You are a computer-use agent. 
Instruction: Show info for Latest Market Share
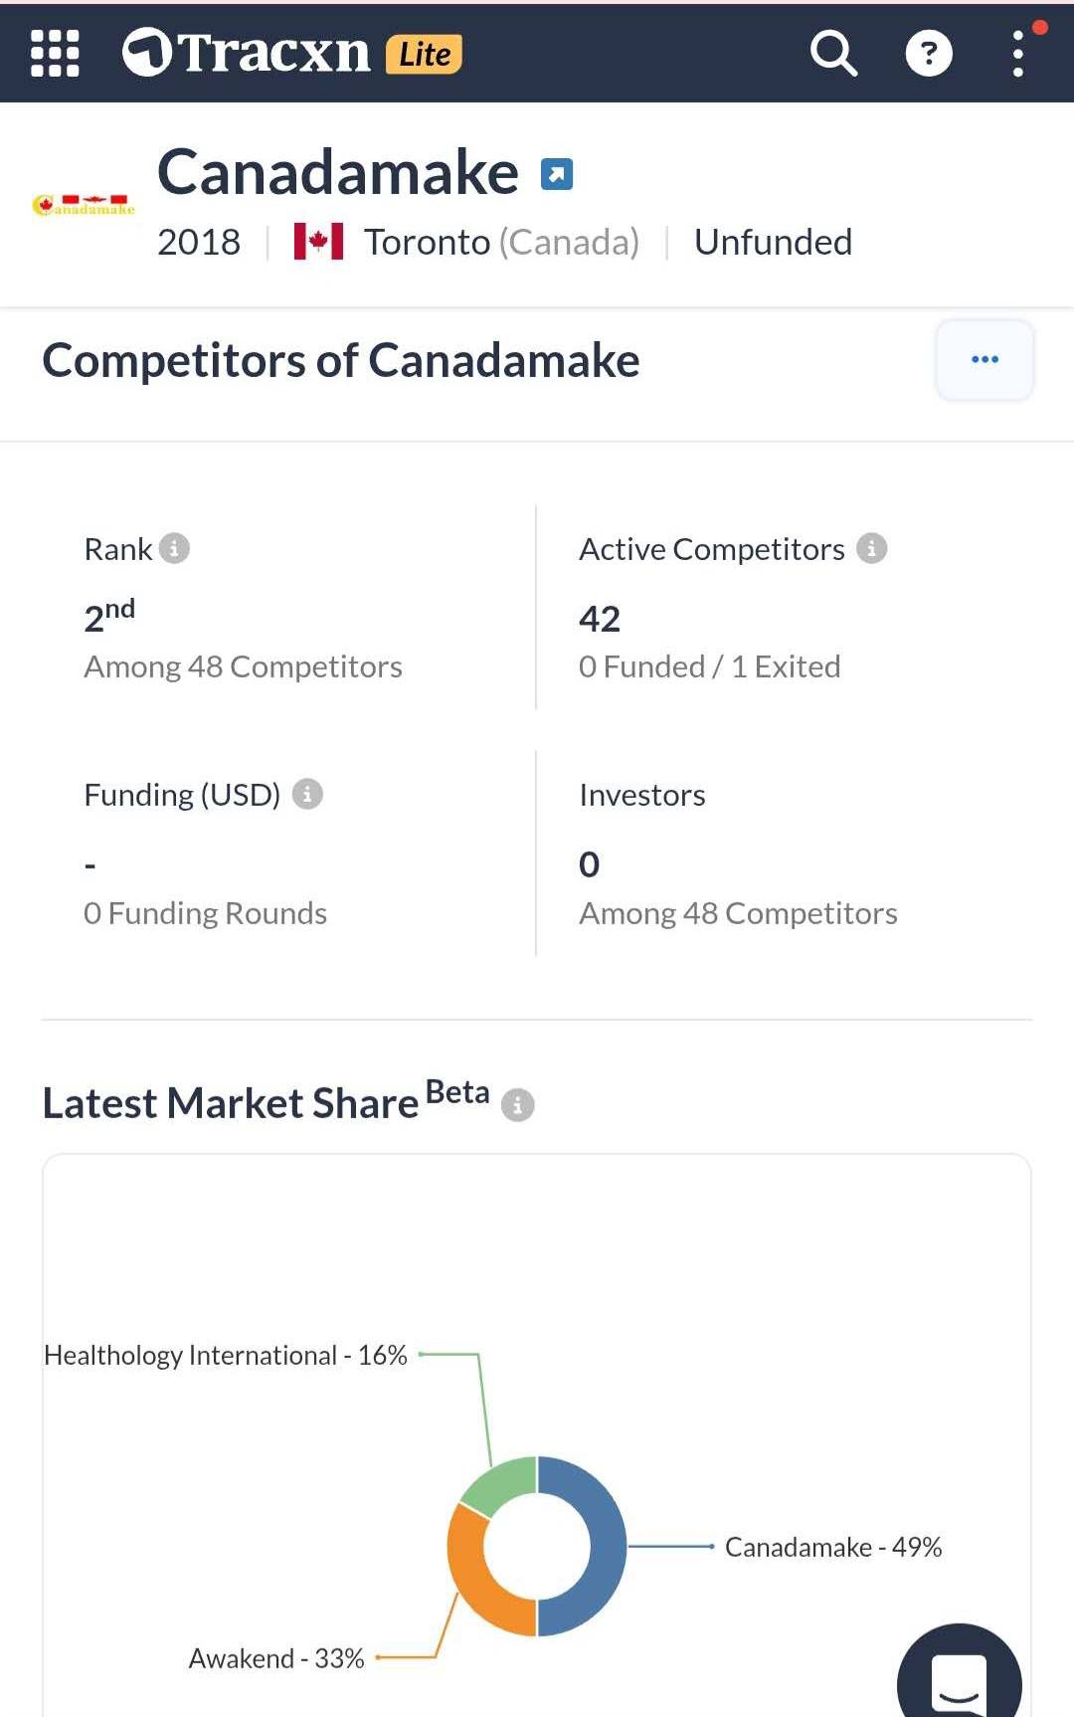pyautogui.click(x=517, y=1105)
